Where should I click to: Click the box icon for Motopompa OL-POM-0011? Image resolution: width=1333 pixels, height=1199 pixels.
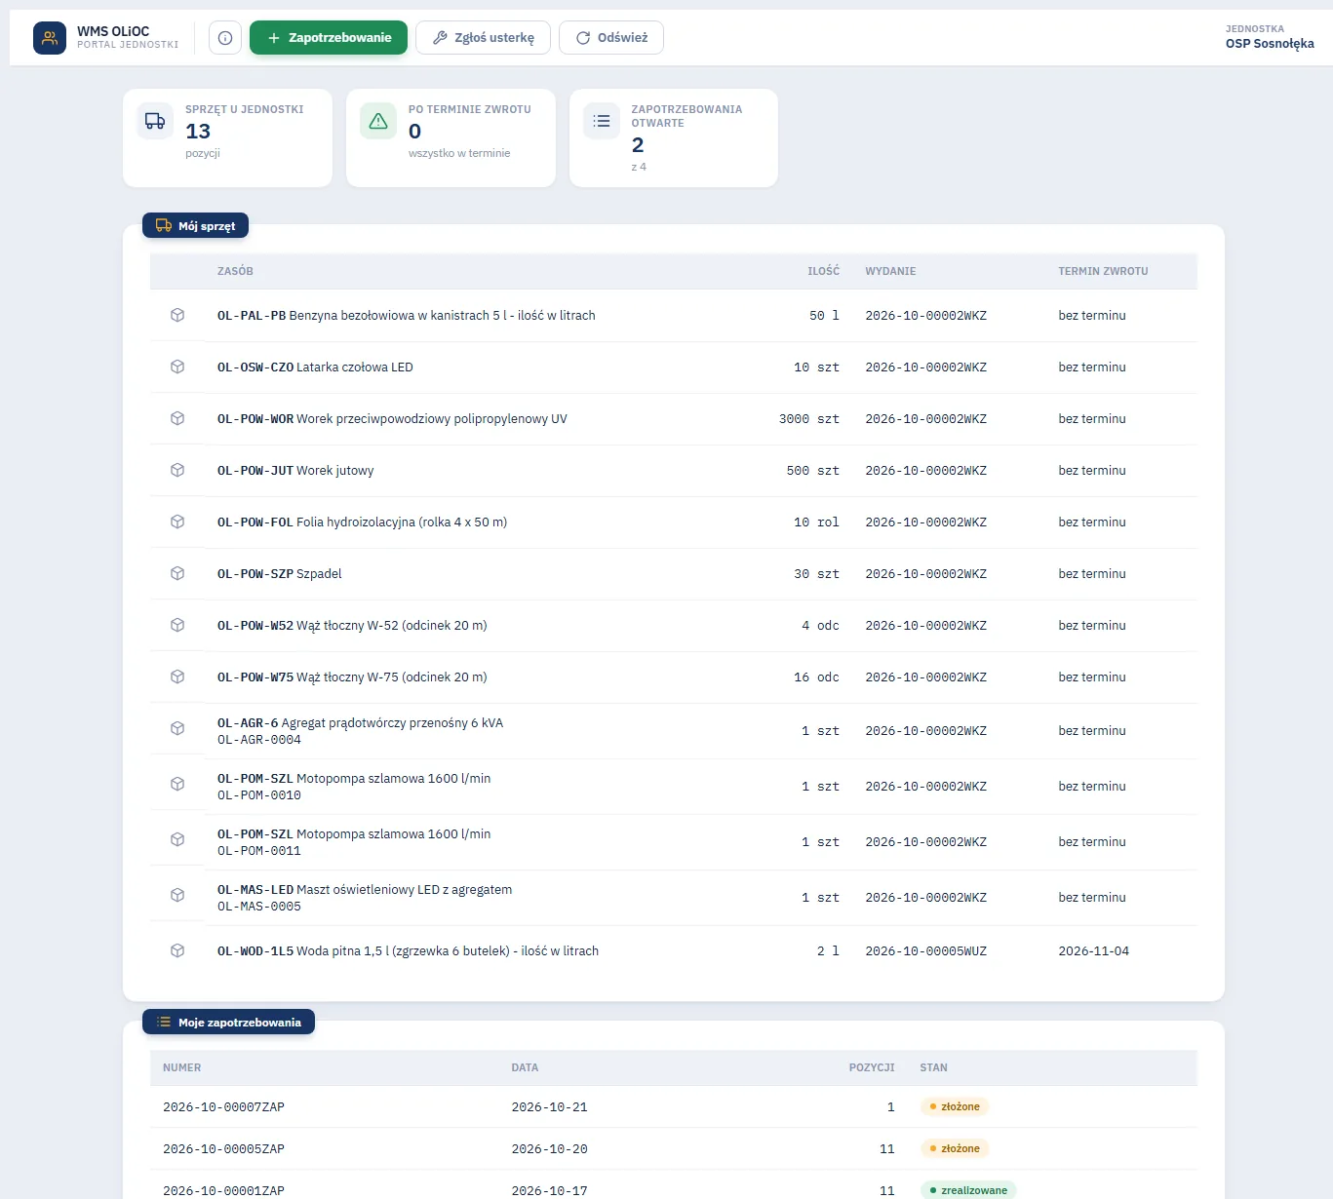(x=177, y=839)
